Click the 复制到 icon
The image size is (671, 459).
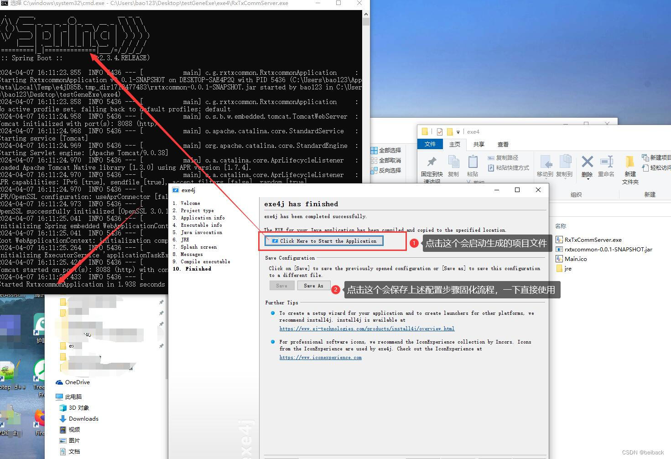point(565,162)
